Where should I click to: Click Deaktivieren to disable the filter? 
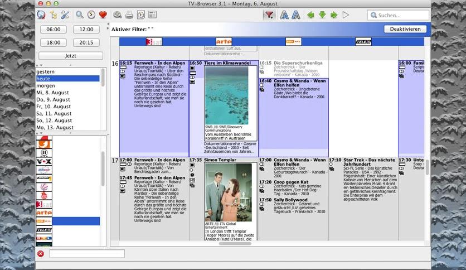(405, 29)
